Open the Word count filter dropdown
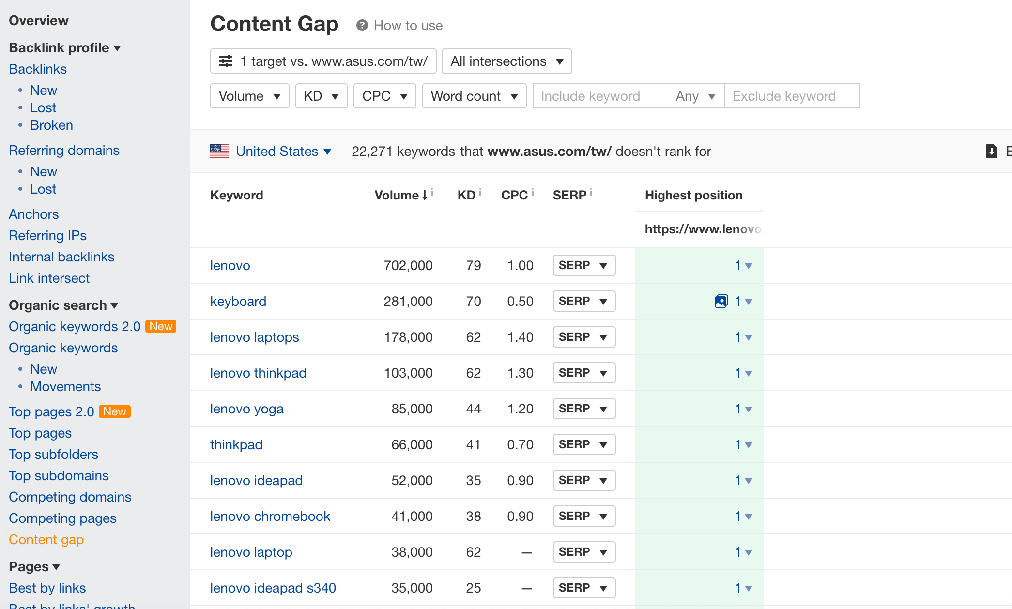The width and height of the screenshot is (1012, 609). pyautogui.click(x=474, y=96)
